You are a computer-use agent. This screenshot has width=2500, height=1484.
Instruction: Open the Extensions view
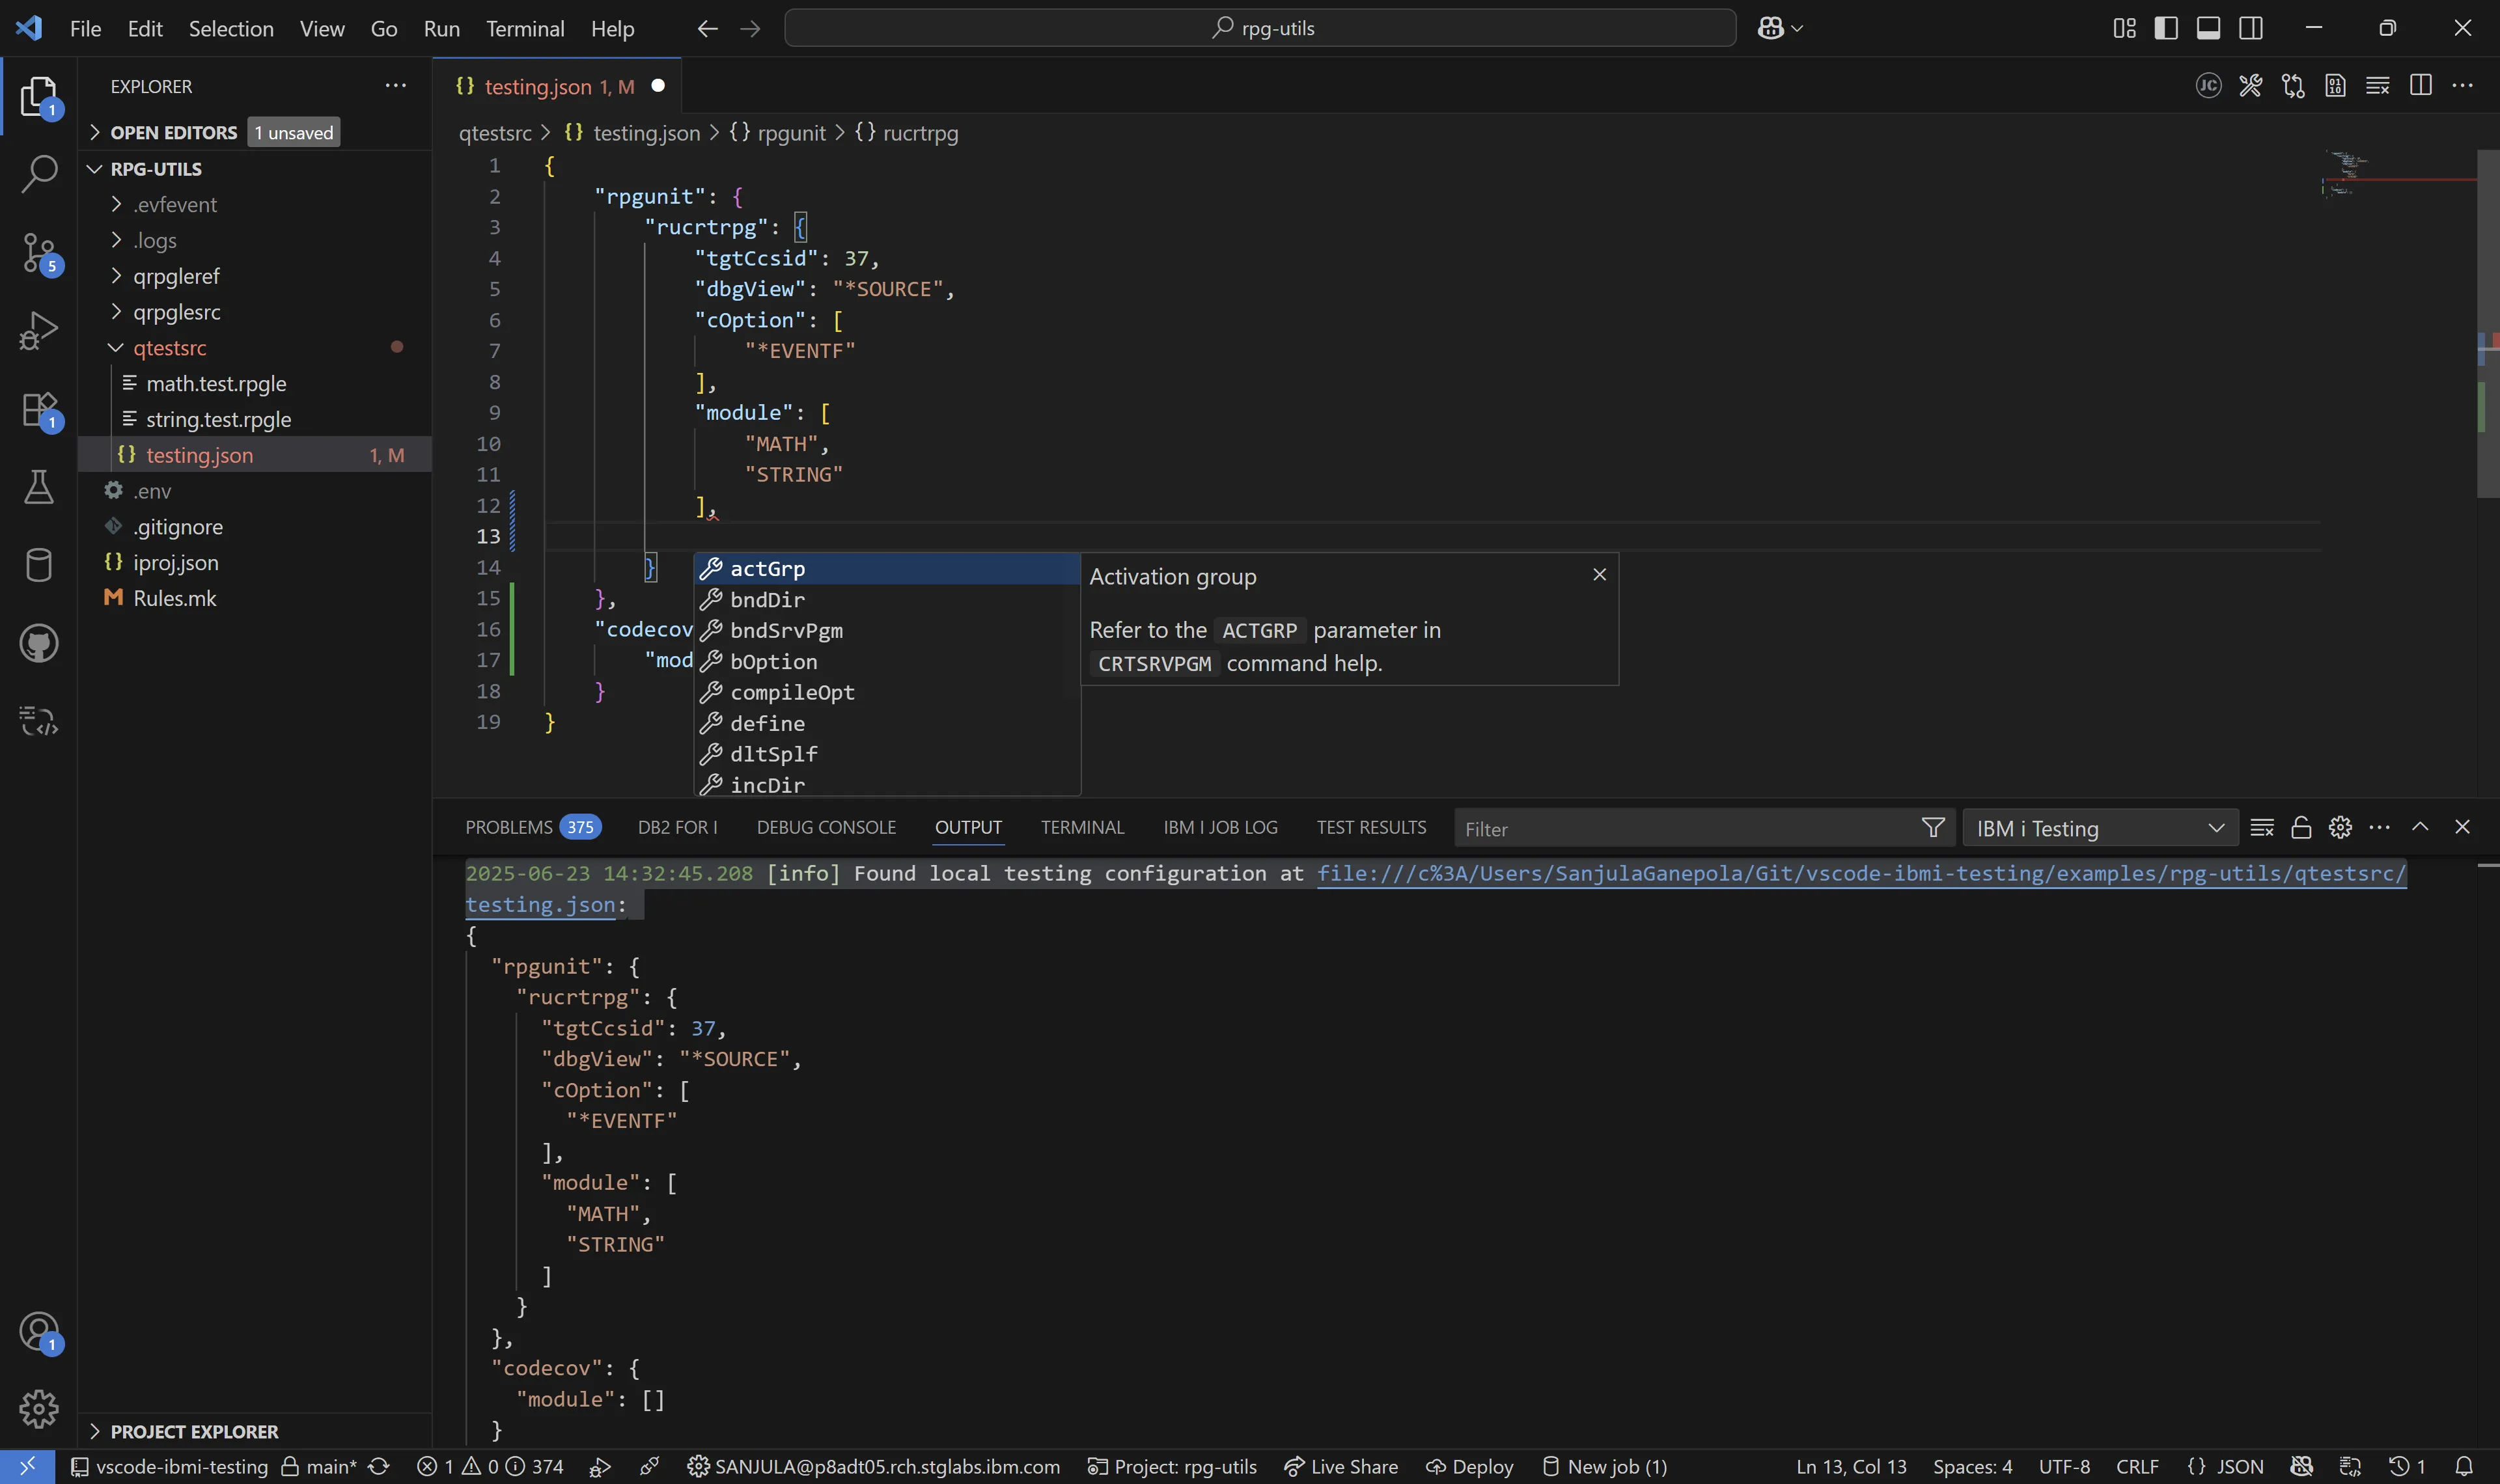(38, 410)
